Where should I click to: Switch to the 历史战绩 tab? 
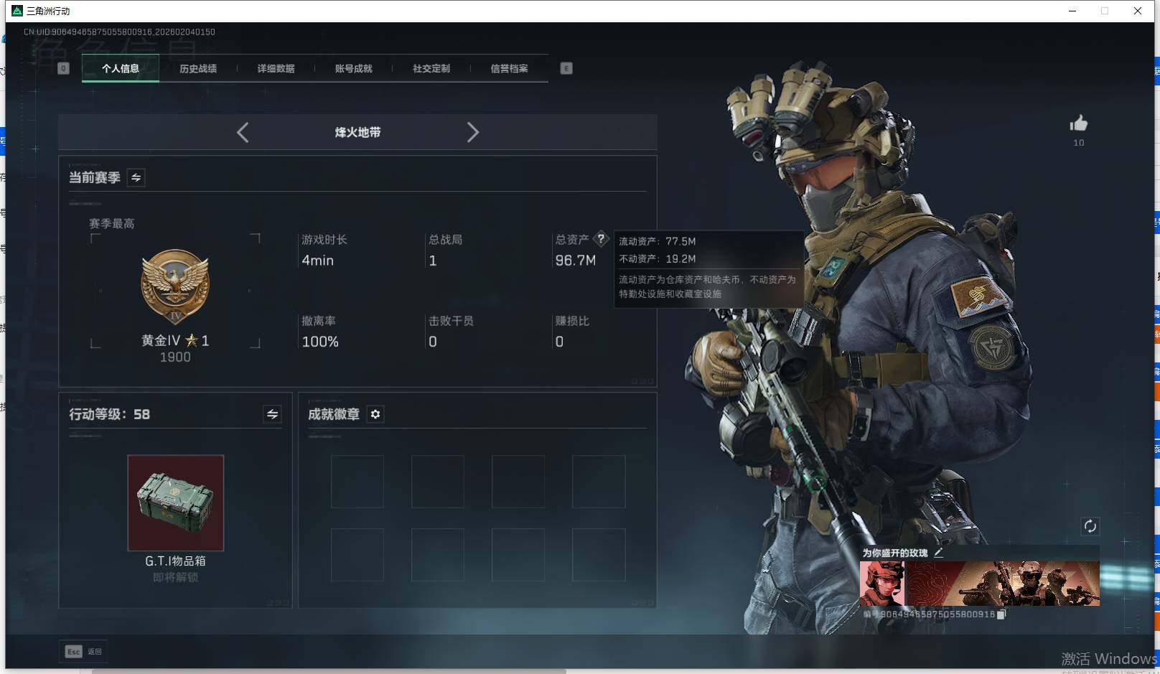[198, 68]
